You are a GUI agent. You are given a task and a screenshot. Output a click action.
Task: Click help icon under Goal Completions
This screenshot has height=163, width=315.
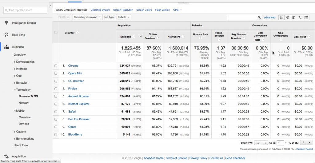point(281,40)
